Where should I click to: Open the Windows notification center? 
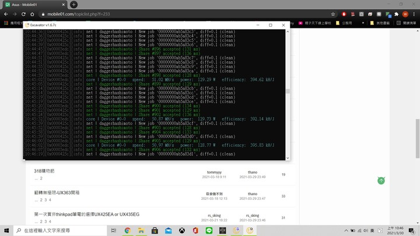tap(411, 231)
